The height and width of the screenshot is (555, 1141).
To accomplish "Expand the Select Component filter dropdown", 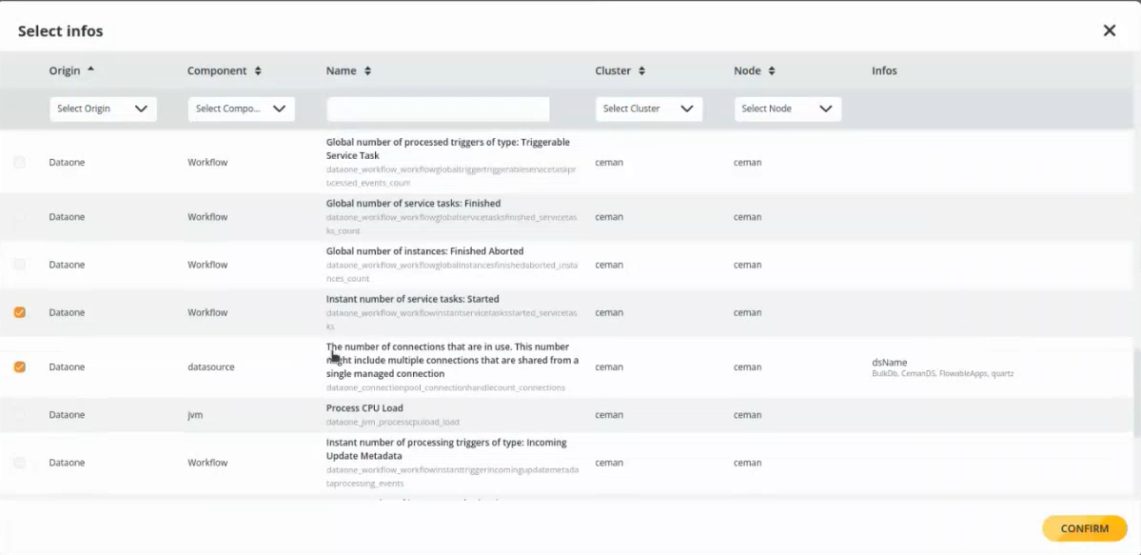I will point(241,109).
